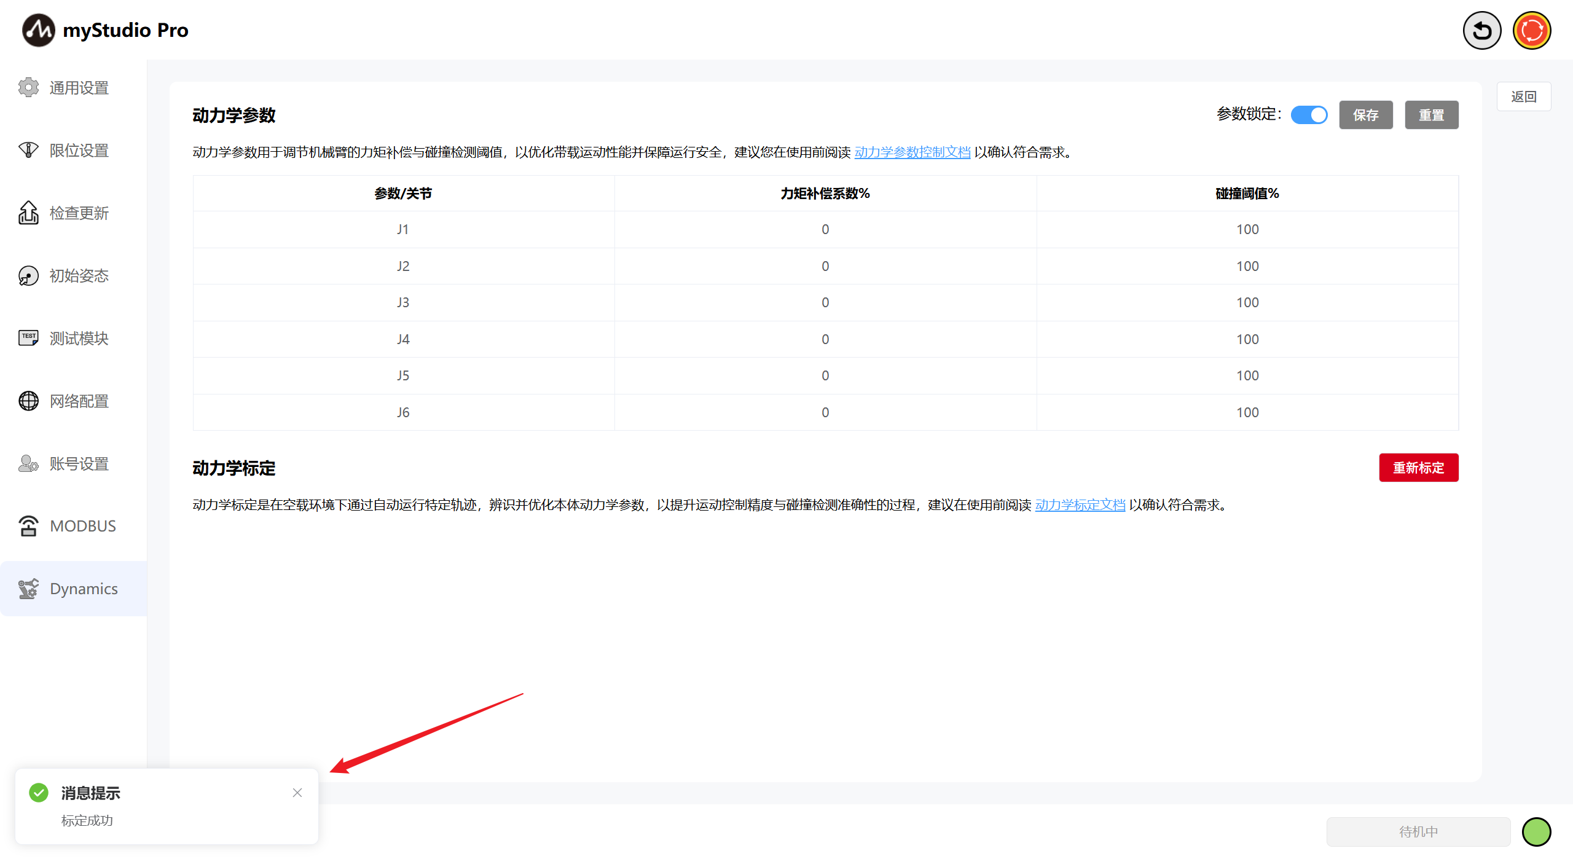Open the dynamics parameter control doc link
The width and height of the screenshot is (1573, 859).
click(x=912, y=152)
